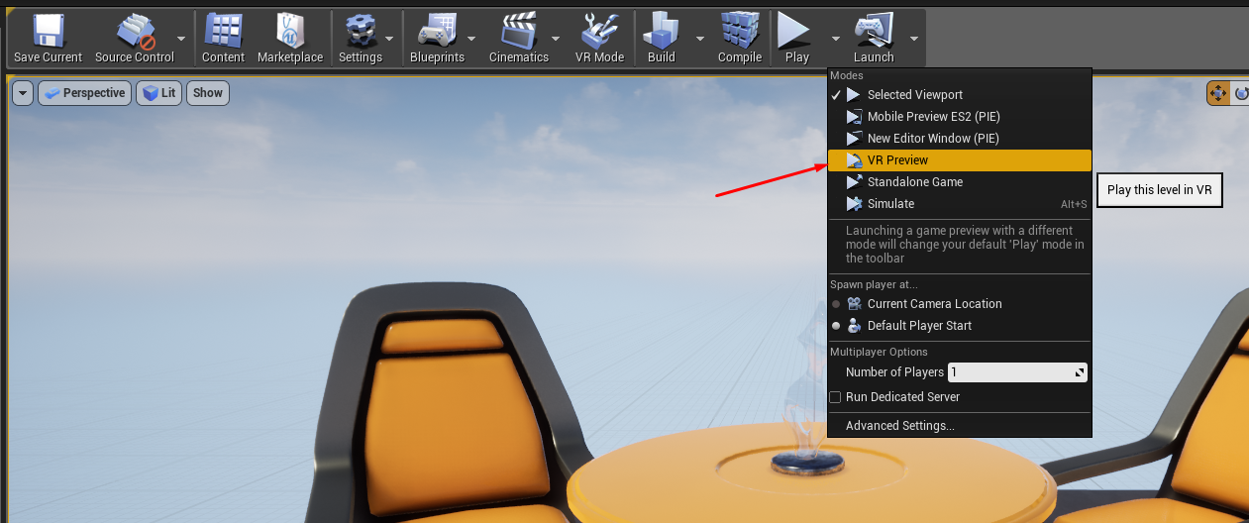
Task: Select the translate gizmo tool icon
Action: (x=1217, y=93)
